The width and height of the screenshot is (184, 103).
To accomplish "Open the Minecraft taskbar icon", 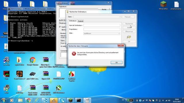I will click(x=70, y=100).
